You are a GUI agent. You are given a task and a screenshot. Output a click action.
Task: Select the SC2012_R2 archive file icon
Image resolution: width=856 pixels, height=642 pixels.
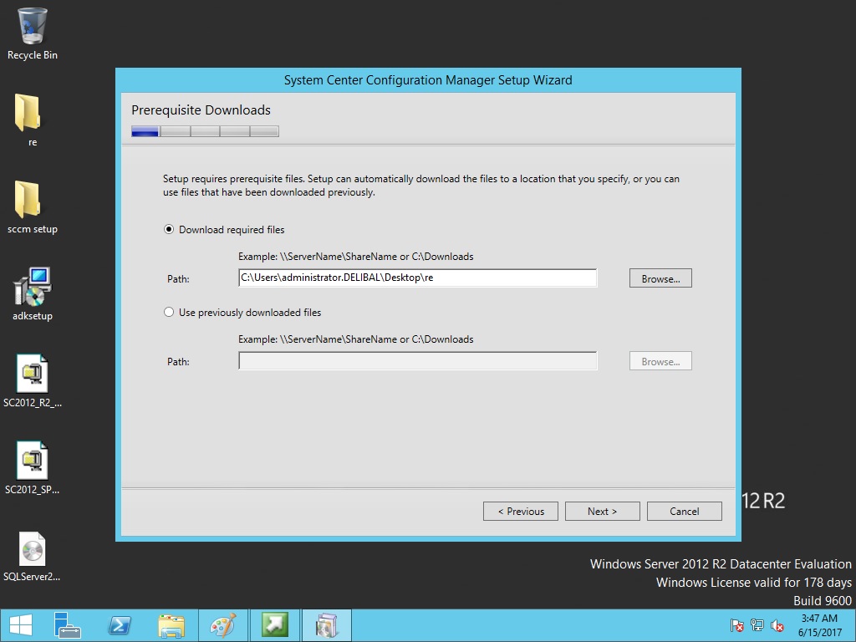(33, 374)
